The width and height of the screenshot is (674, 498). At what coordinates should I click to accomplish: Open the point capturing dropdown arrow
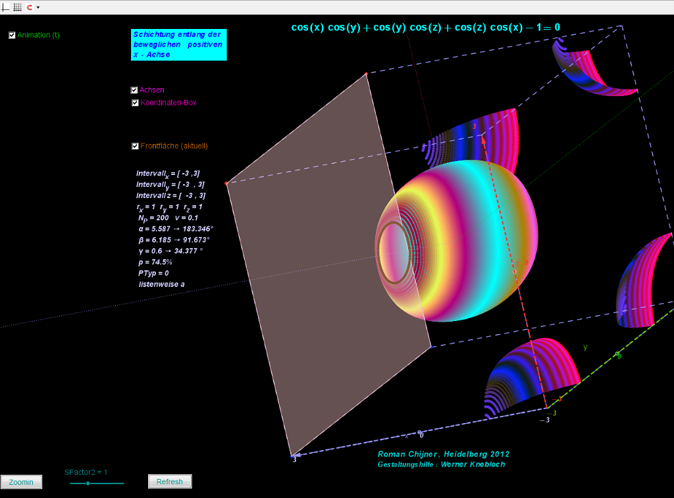[x=38, y=7]
